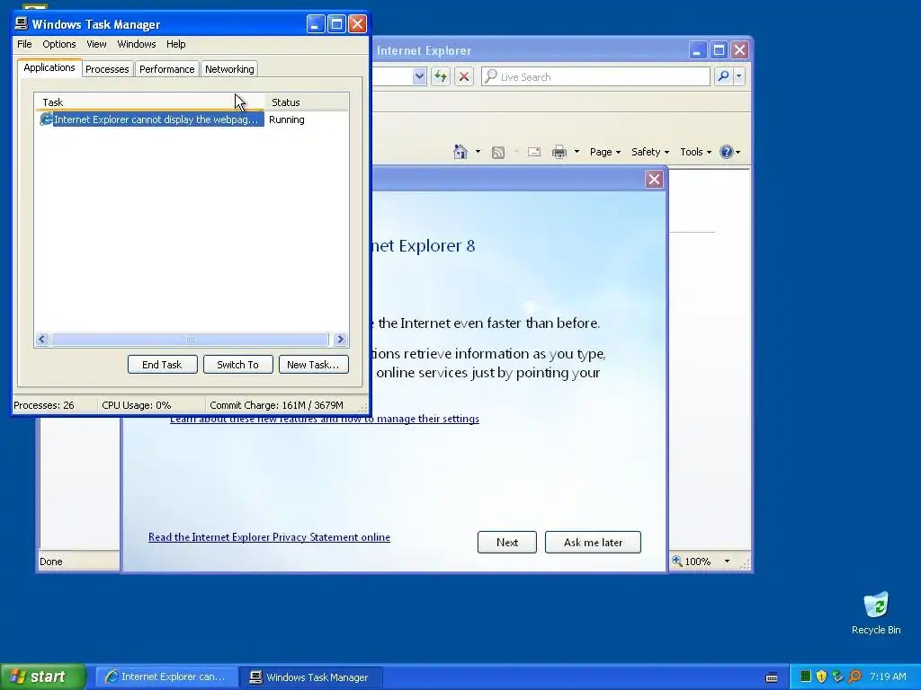This screenshot has height=690, width=921.
Task: Click the Internet Explorer Refresh icon
Action: tap(441, 76)
